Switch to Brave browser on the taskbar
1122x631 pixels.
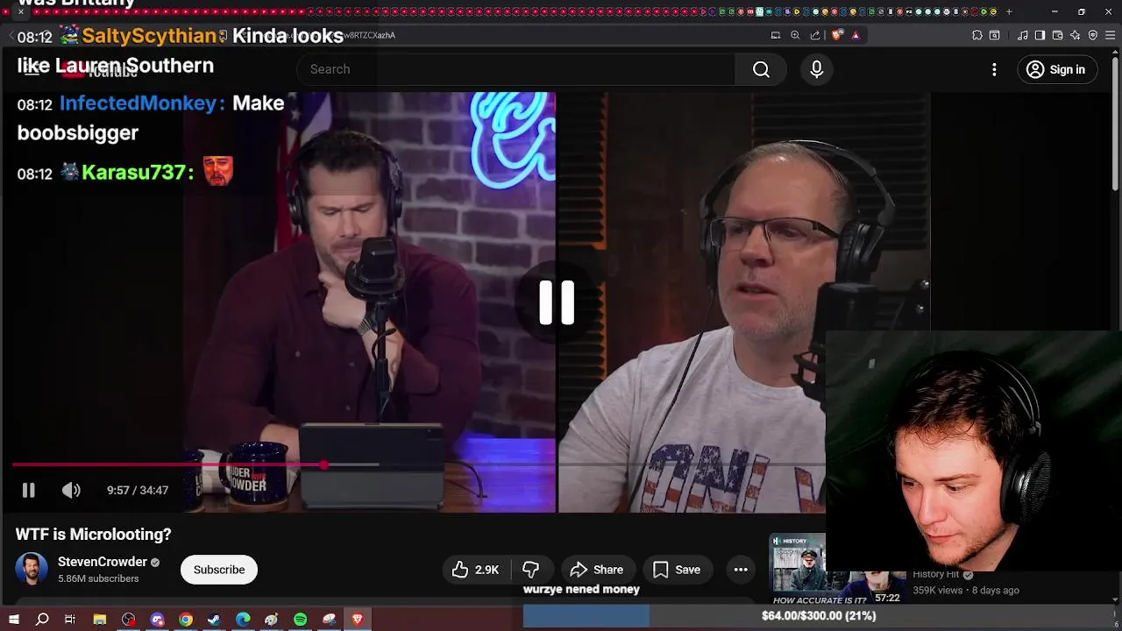[x=358, y=620]
